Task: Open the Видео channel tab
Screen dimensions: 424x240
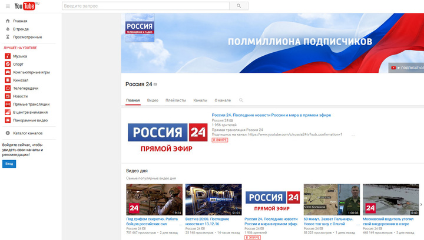Action: click(x=153, y=100)
